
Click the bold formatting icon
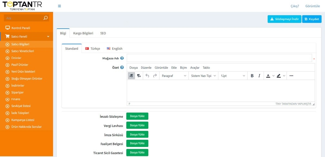(252, 76)
